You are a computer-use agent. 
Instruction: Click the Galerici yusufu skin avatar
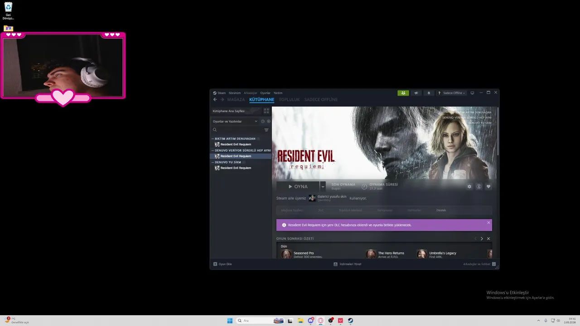(x=312, y=198)
